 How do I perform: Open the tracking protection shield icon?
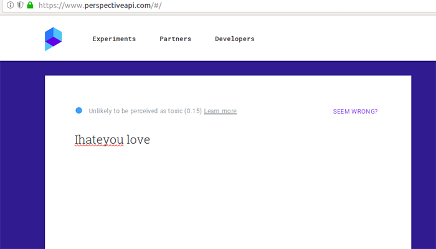tap(20, 5)
